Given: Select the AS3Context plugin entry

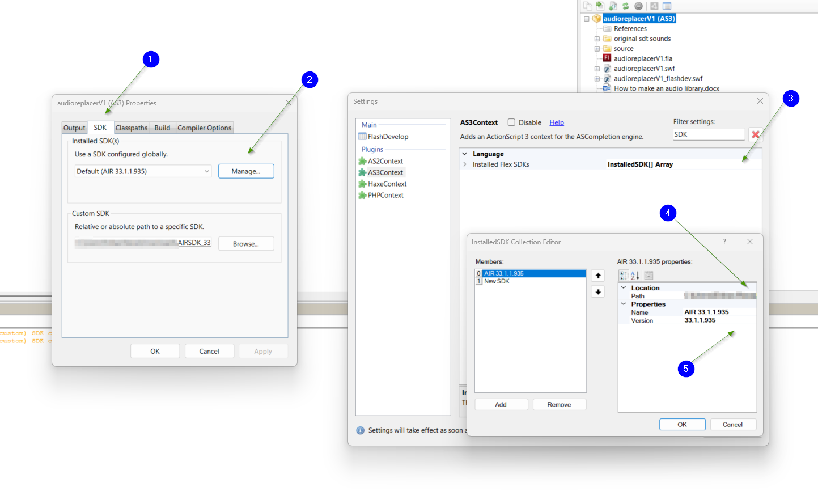Looking at the screenshot, I should 385,172.
